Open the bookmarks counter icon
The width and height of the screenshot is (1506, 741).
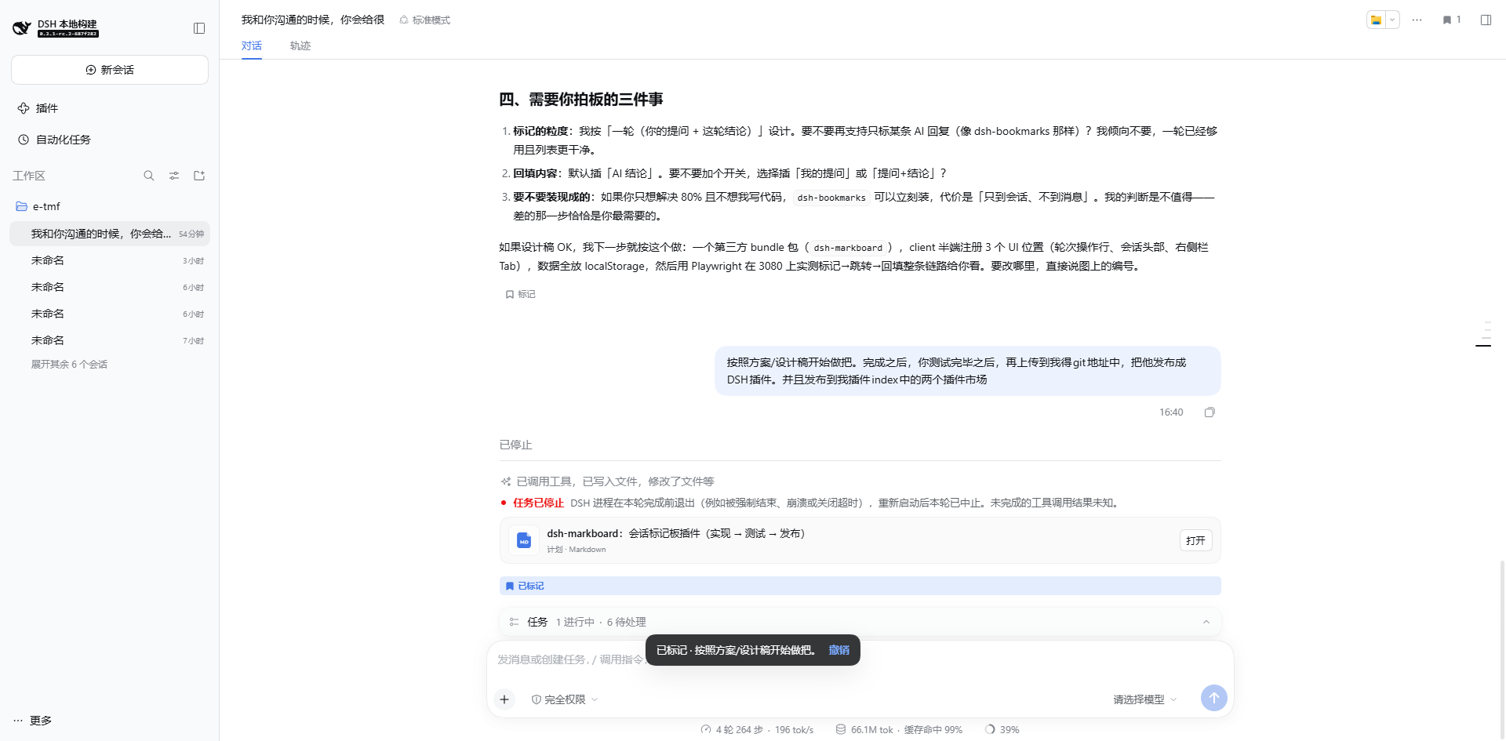(1451, 20)
